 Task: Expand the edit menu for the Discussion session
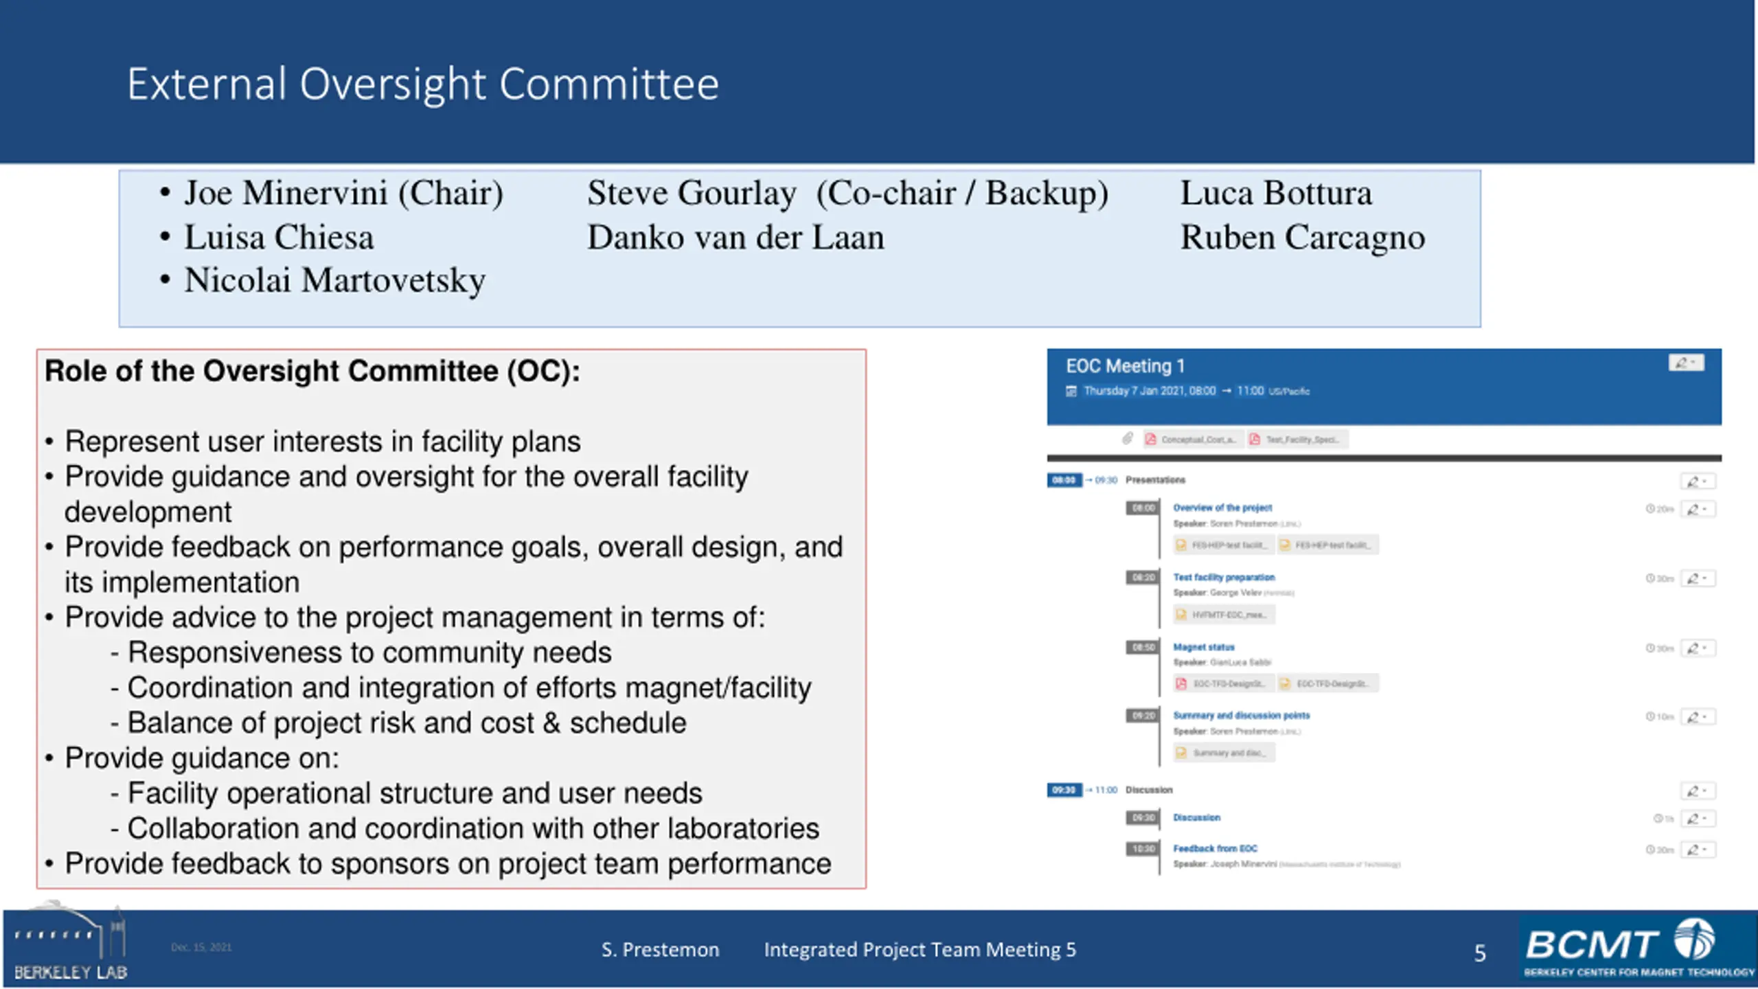(1697, 791)
